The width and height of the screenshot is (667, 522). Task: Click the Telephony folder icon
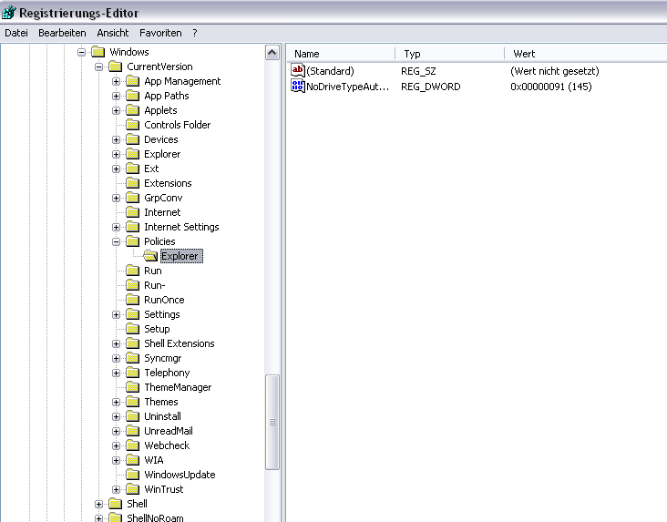click(x=133, y=373)
